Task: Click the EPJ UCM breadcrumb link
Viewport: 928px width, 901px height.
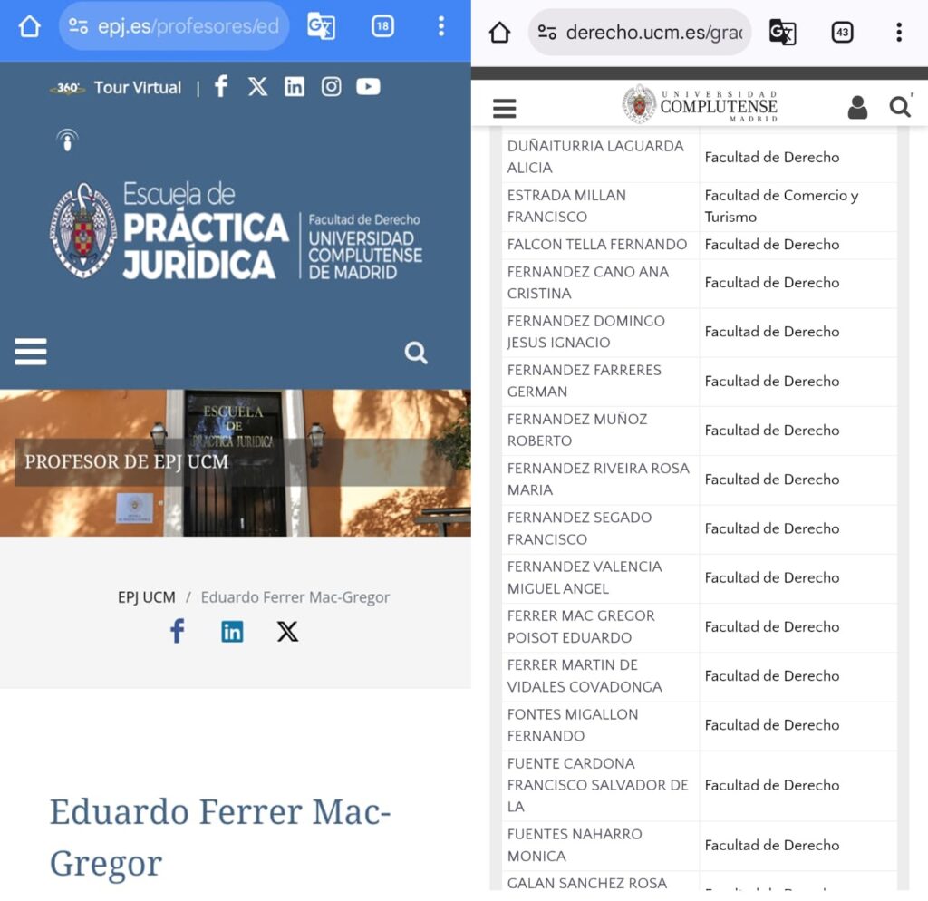Action: click(x=146, y=597)
